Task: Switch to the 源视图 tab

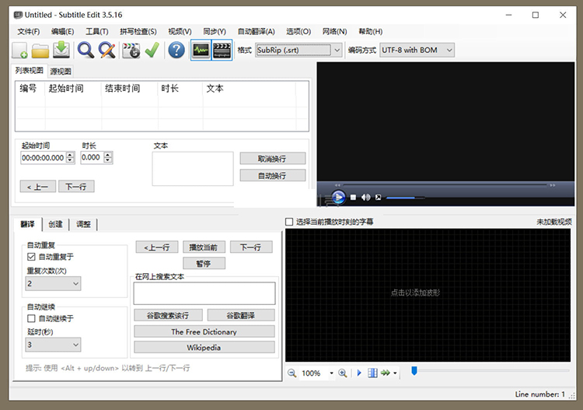Action: pos(60,71)
